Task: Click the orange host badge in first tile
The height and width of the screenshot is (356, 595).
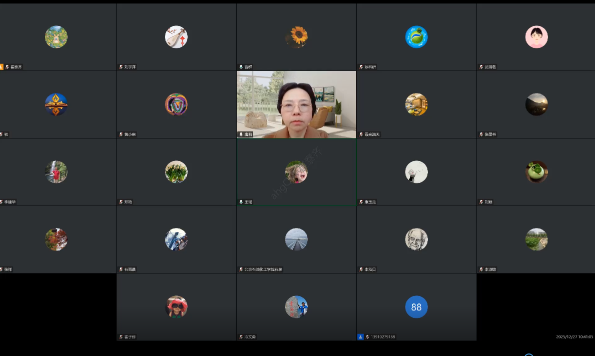Action: coord(2,67)
